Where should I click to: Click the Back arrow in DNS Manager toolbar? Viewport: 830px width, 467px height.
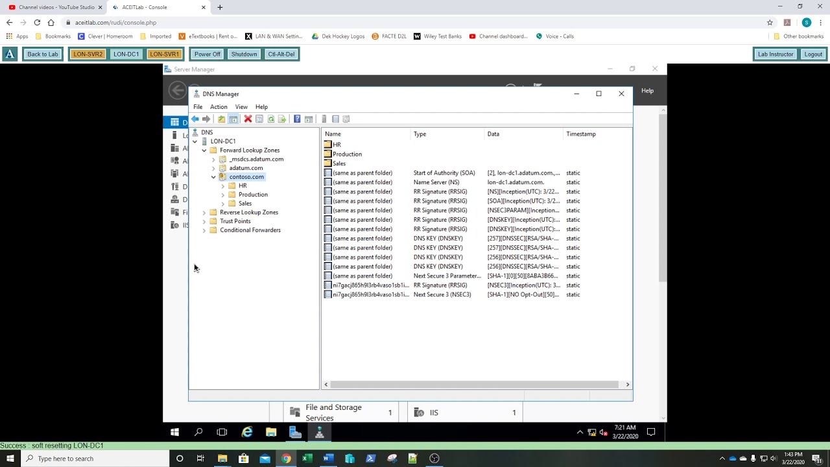[195, 119]
